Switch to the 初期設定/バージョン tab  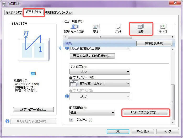(x=59, y=13)
